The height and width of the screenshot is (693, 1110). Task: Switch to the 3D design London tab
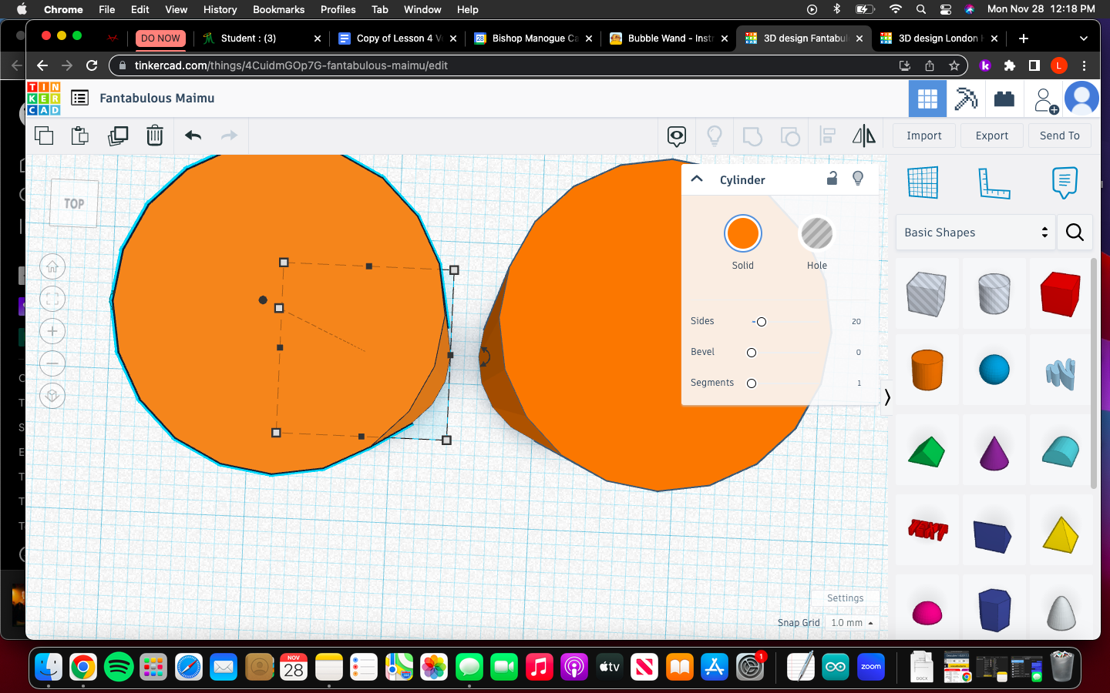point(940,38)
